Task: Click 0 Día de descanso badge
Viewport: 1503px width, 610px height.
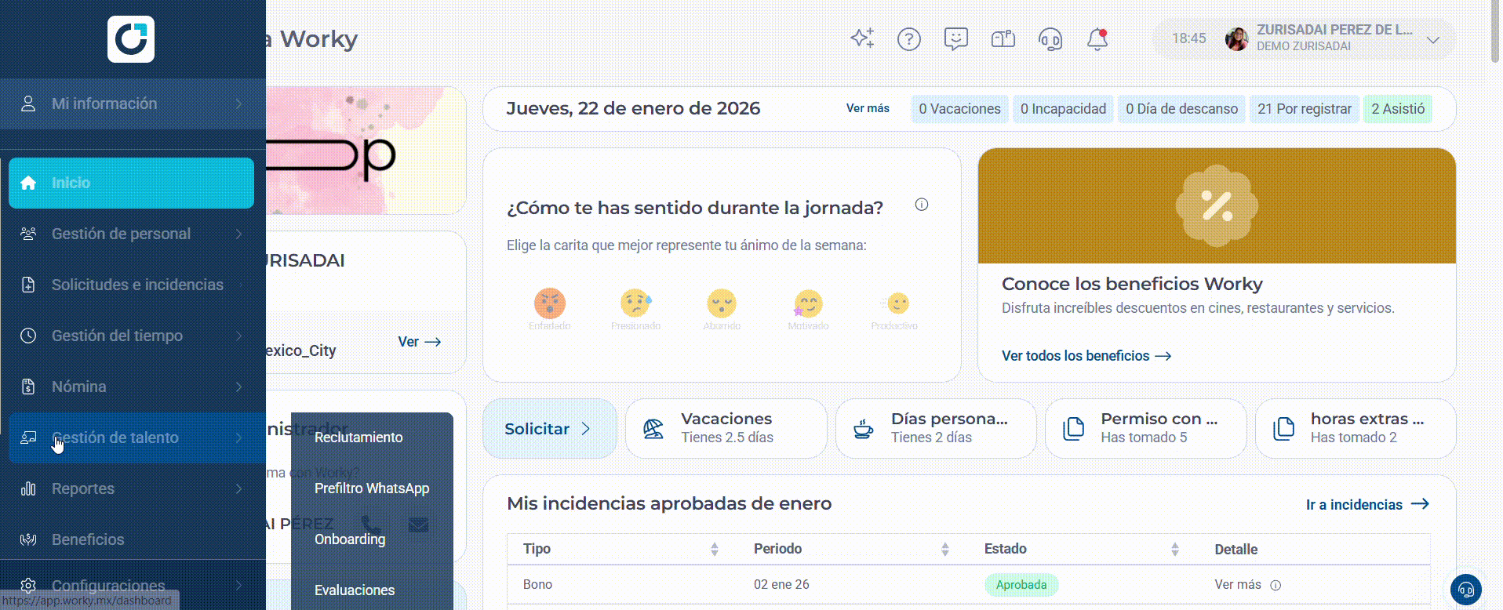Action: (1181, 109)
